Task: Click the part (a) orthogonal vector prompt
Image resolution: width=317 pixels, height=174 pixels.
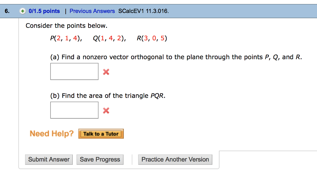Action: click(176, 57)
